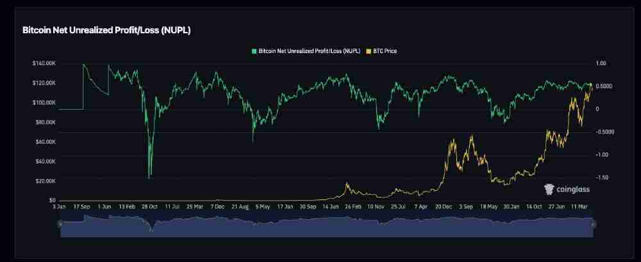Viewport: 641px width, 262px height.
Task: Click the Bitcoin Net Unrealized Profit/Loss chart title
Action: [106, 30]
